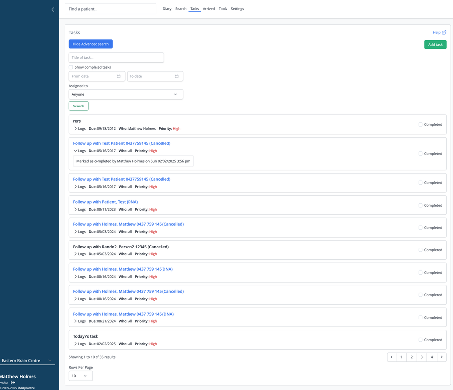
Task: Collapse Logs showing Marked as completed entry
Action: coord(80,151)
